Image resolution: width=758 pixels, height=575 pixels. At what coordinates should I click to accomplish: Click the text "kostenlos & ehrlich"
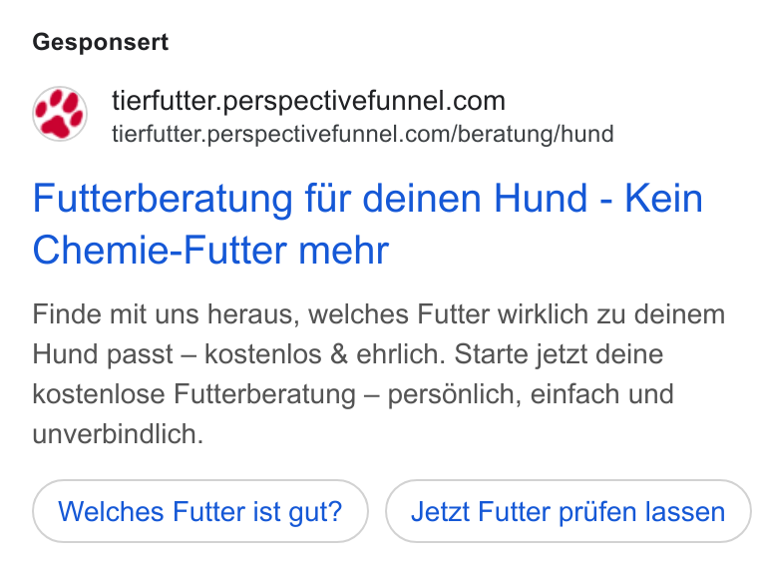tap(324, 353)
